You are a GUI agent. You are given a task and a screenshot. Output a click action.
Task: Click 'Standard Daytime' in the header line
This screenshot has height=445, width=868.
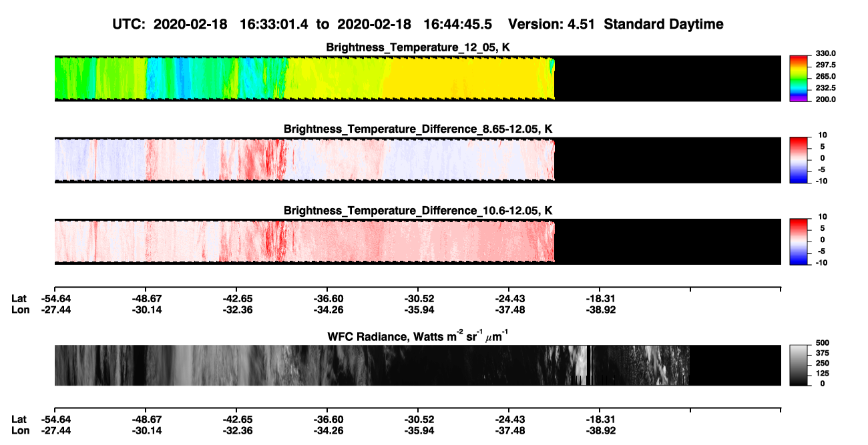coord(664,25)
